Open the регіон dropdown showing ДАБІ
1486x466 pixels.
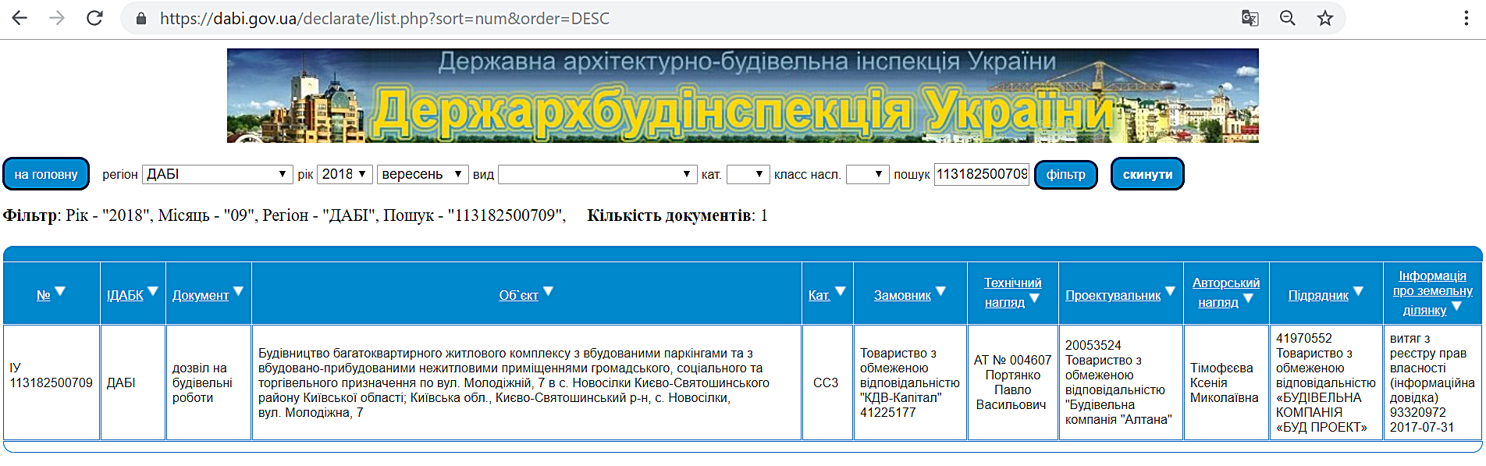click(x=217, y=174)
